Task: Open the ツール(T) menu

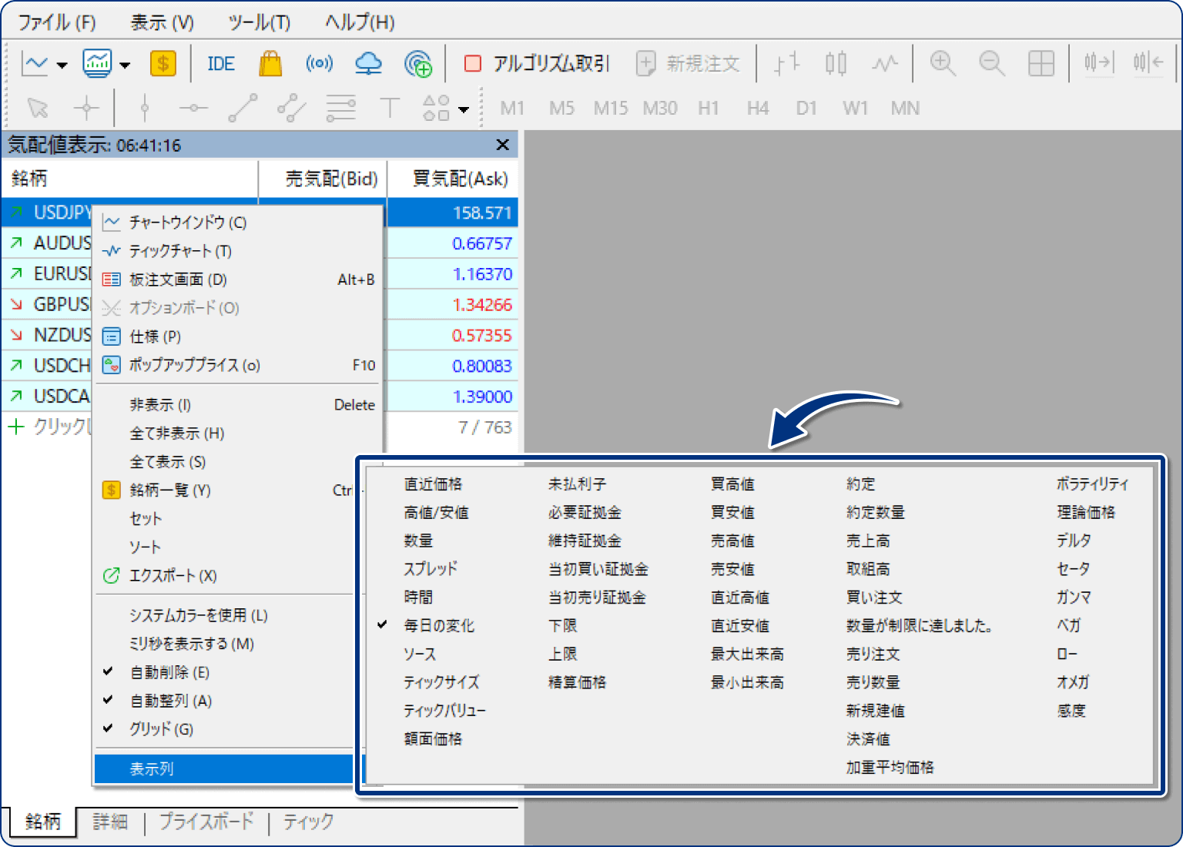Action: (260, 22)
